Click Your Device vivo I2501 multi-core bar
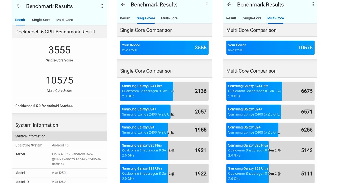Viewport: 338px width, 183px height. (x=270, y=48)
